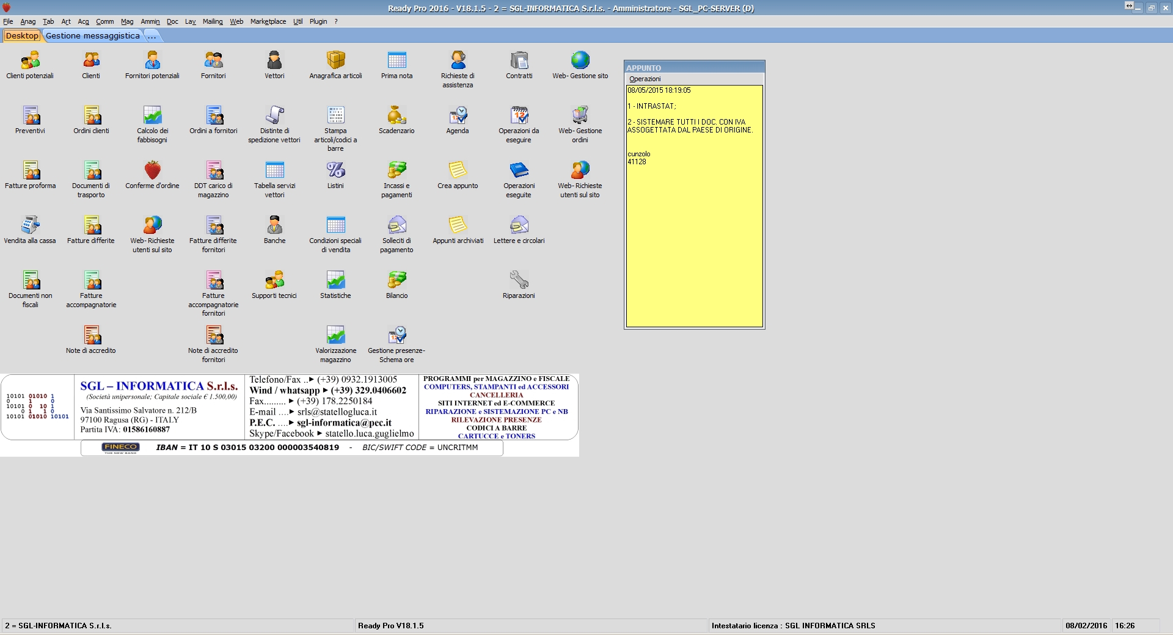Screen dimensions: 1173x635
Task: Open Solleciti di pagamento icon
Action: click(396, 225)
